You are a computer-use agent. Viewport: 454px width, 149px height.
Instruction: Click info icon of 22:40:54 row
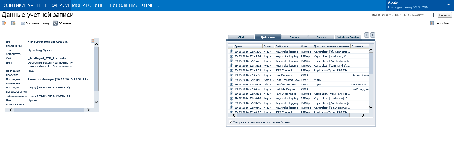tap(231, 98)
